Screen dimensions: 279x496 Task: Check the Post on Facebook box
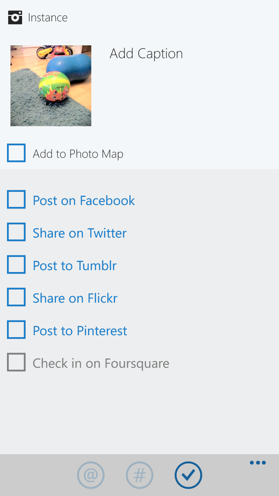16,200
